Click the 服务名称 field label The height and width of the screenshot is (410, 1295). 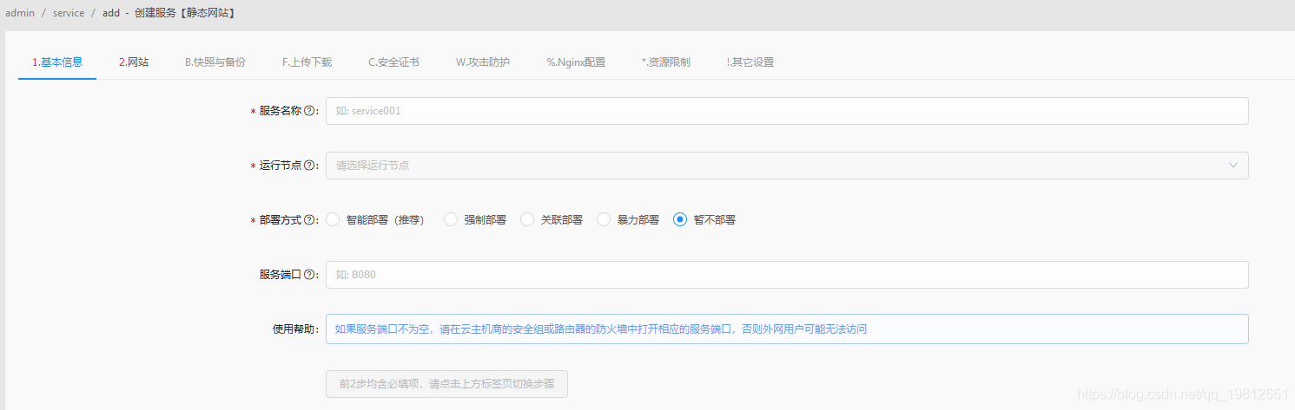point(281,111)
